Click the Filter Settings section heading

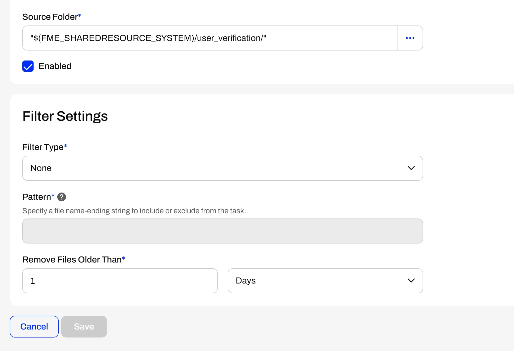(x=65, y=116)
